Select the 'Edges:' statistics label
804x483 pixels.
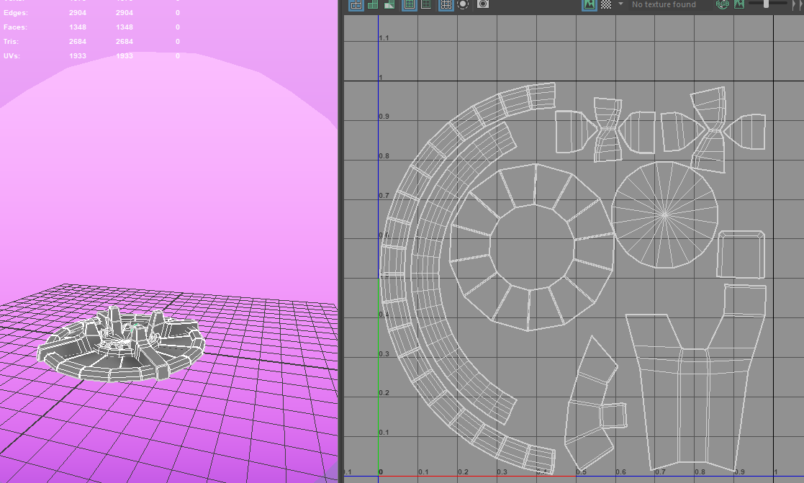tap(16, 12)
